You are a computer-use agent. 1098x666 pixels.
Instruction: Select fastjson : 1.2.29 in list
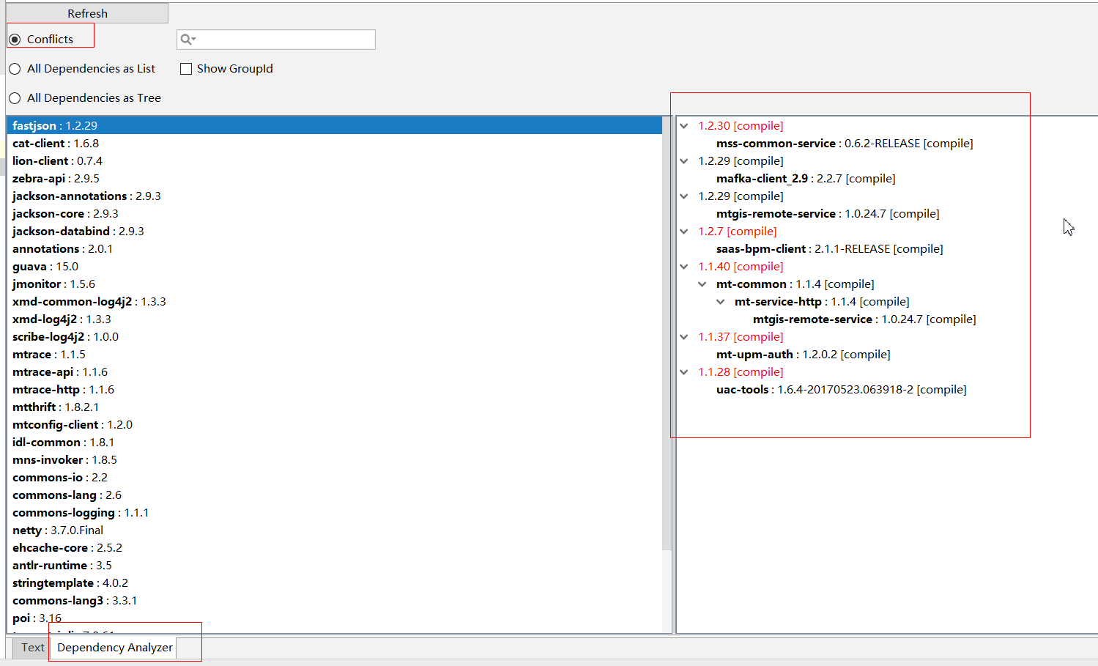334,126
